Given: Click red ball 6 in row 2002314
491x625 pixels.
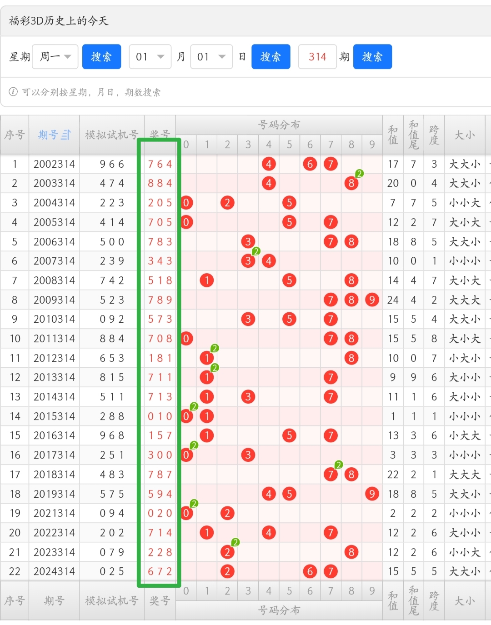Looking at the screenshot, I should 310,164.
